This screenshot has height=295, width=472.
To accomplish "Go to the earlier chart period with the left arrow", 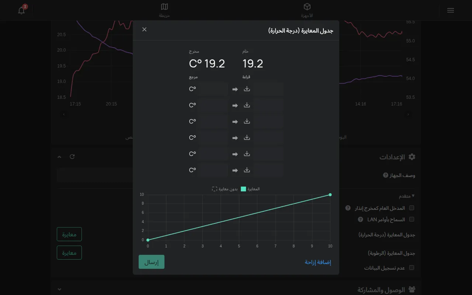I will coord(64,114).
